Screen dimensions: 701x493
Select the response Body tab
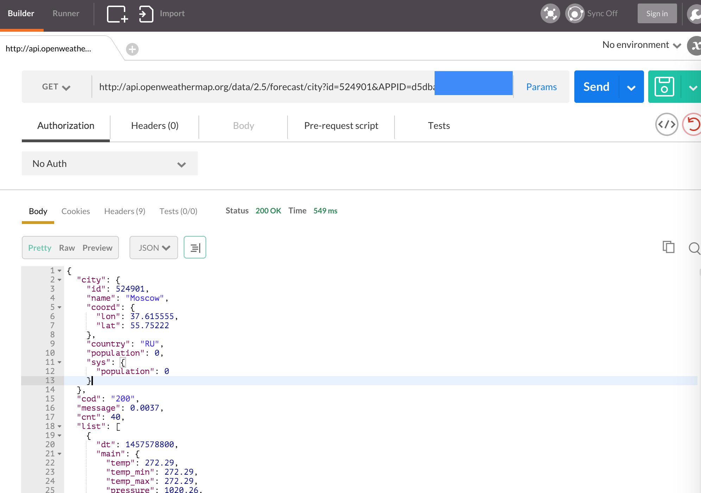point(38,211)
